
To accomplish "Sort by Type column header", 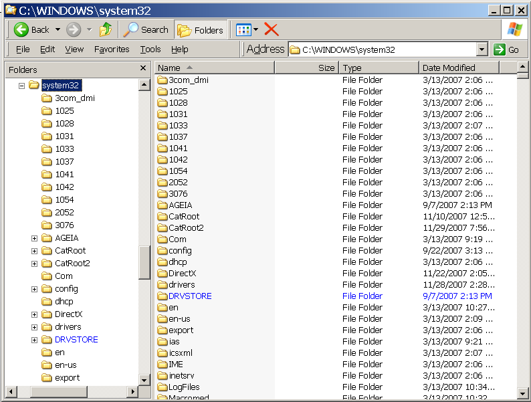I will click(379, 68).
